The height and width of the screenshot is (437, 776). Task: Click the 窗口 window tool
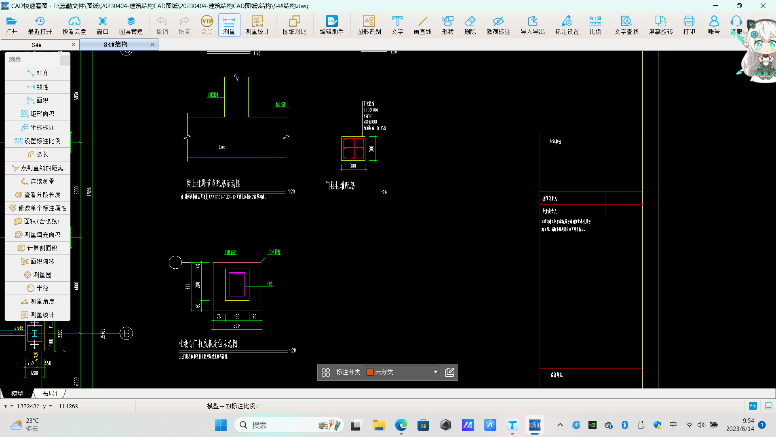(x=103, y=25)
